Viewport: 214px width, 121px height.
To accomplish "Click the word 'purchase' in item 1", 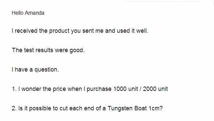I will 99,89.
